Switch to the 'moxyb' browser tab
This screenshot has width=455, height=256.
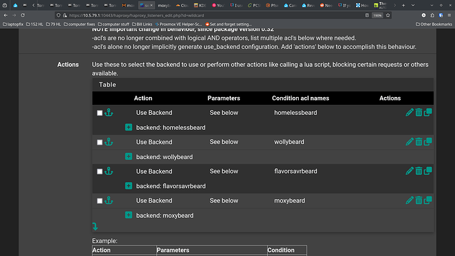(x=164, y=5)
